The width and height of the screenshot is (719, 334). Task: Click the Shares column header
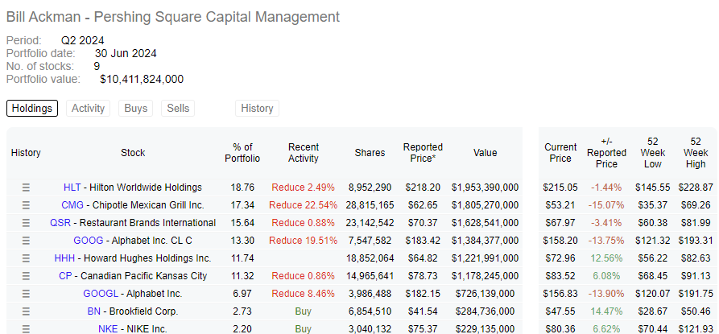click(370, 153)
